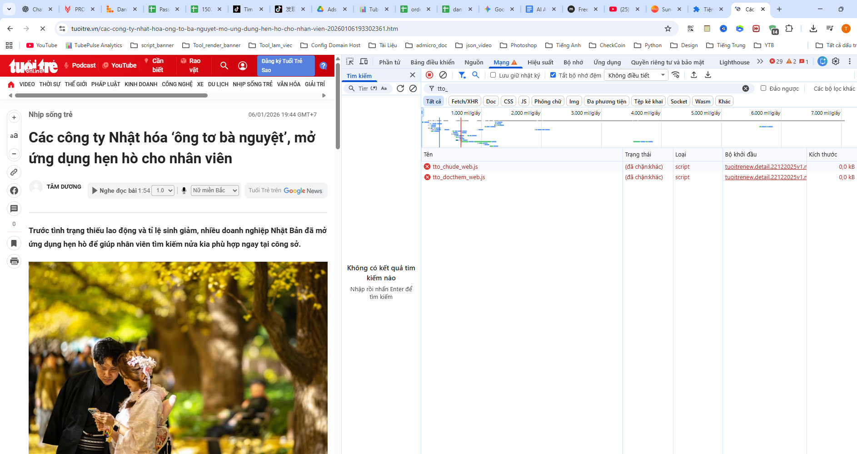Click the microphone icon near audio player
Image resolution: width=857 pixels, height=454 pixels.
tap(184, 190)
